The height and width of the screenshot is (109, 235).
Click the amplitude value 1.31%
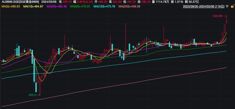tap(179, 2)
